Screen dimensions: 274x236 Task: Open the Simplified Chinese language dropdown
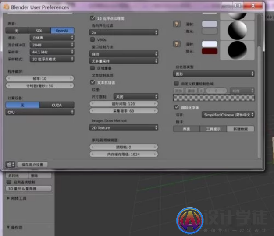click(x=228, y=115)
